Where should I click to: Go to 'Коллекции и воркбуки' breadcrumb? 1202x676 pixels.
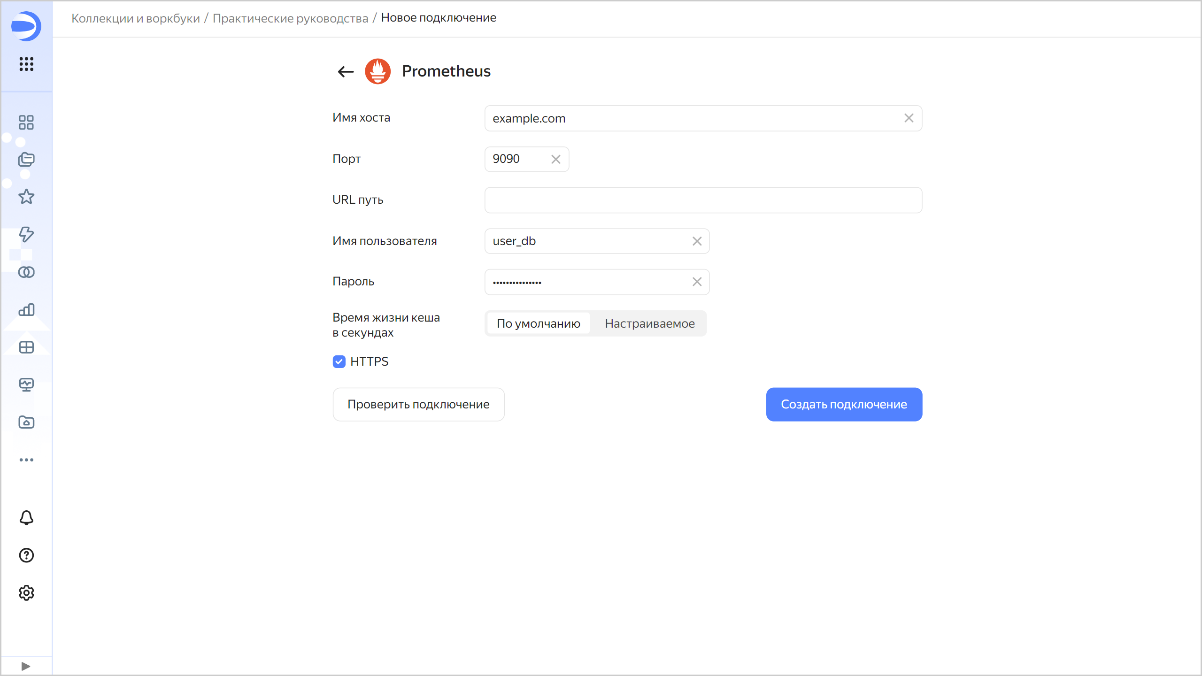135,18
